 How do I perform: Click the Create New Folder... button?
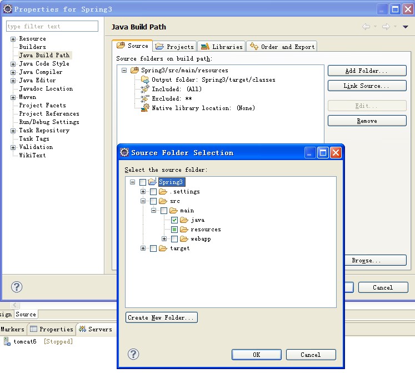(162, 317)
